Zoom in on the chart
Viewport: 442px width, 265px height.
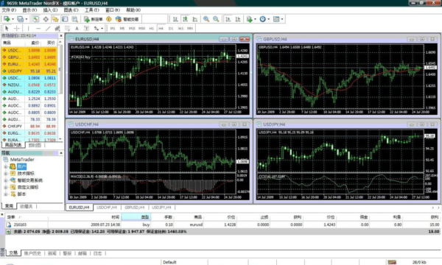(x=206, y=19)
